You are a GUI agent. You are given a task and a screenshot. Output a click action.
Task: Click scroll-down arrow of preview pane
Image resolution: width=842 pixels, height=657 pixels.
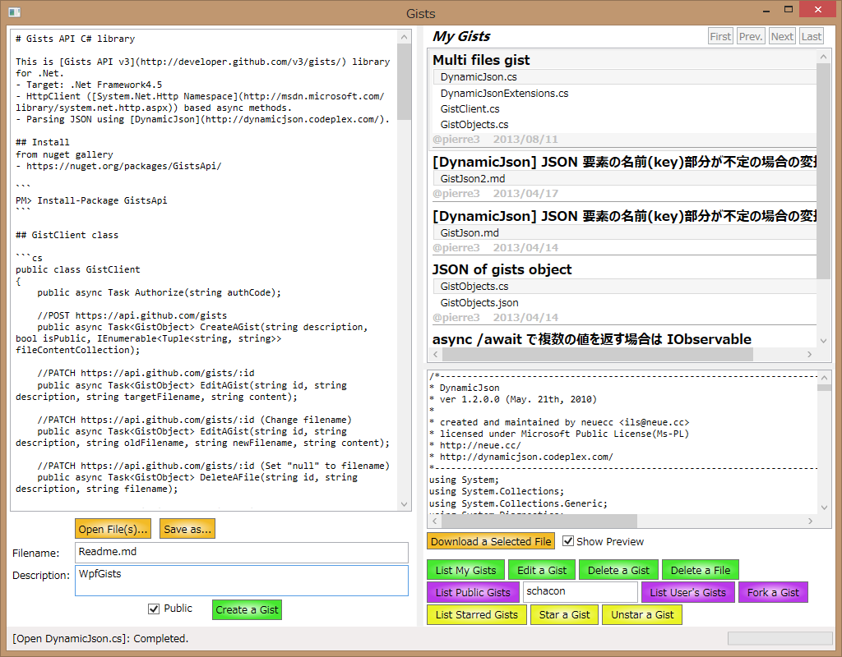tap(824, 508)
